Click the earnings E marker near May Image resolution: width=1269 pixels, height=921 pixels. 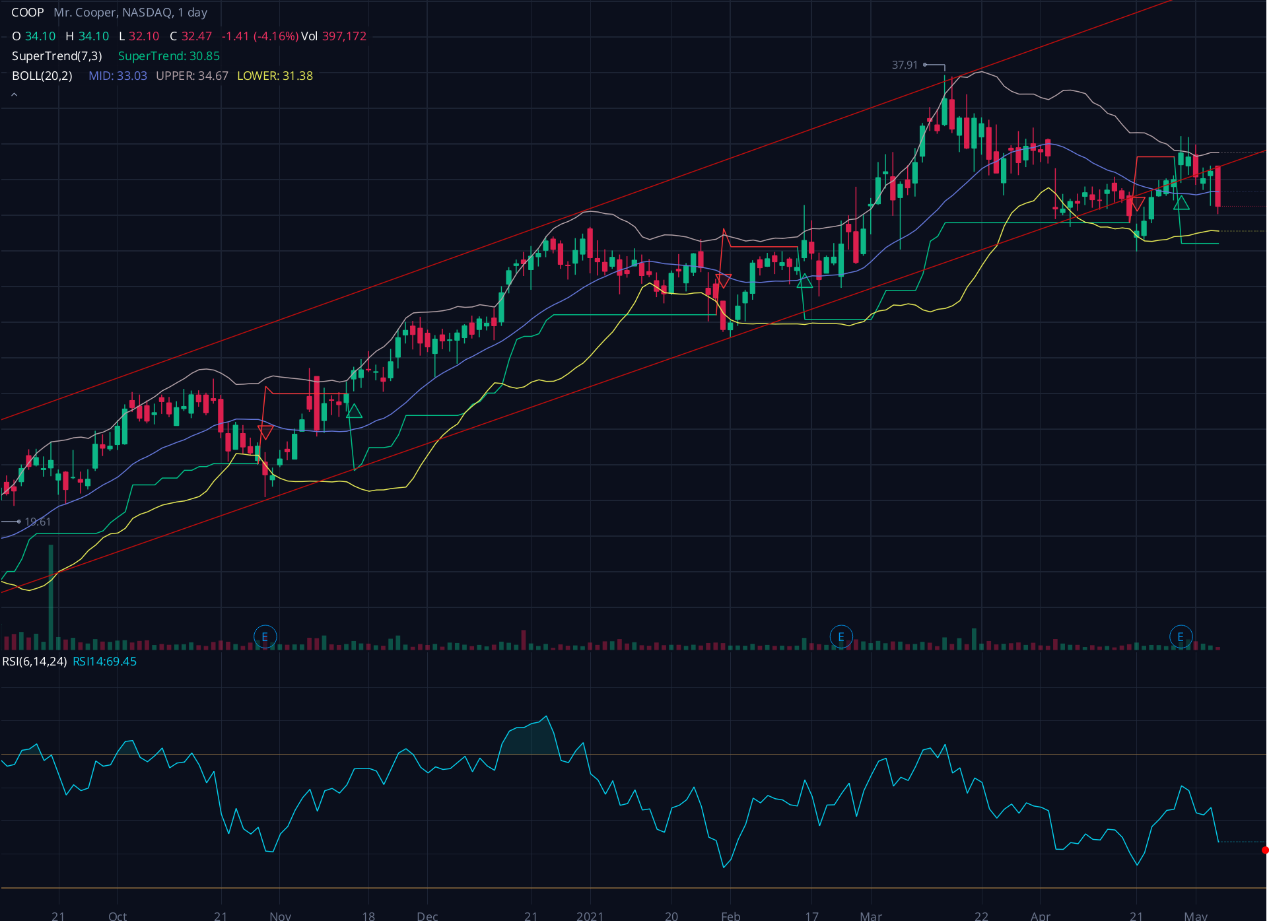(1181, 636)
